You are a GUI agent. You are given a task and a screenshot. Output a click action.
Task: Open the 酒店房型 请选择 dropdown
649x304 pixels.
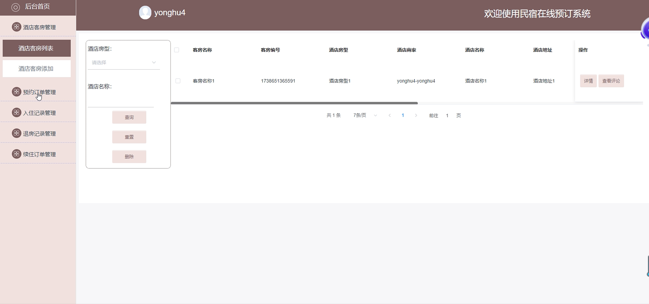pos(124,62)
